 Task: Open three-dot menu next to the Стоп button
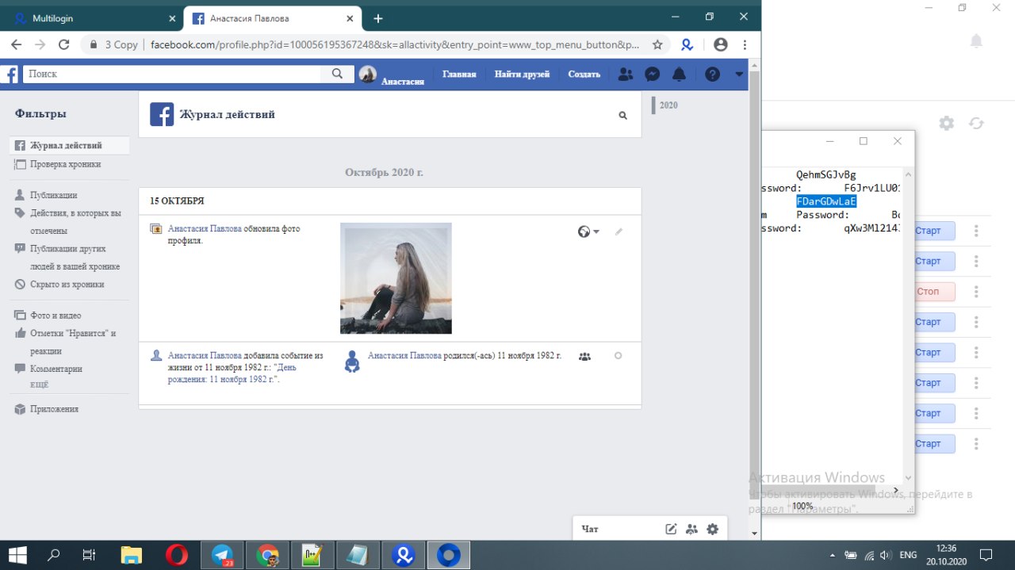point(976,292)
